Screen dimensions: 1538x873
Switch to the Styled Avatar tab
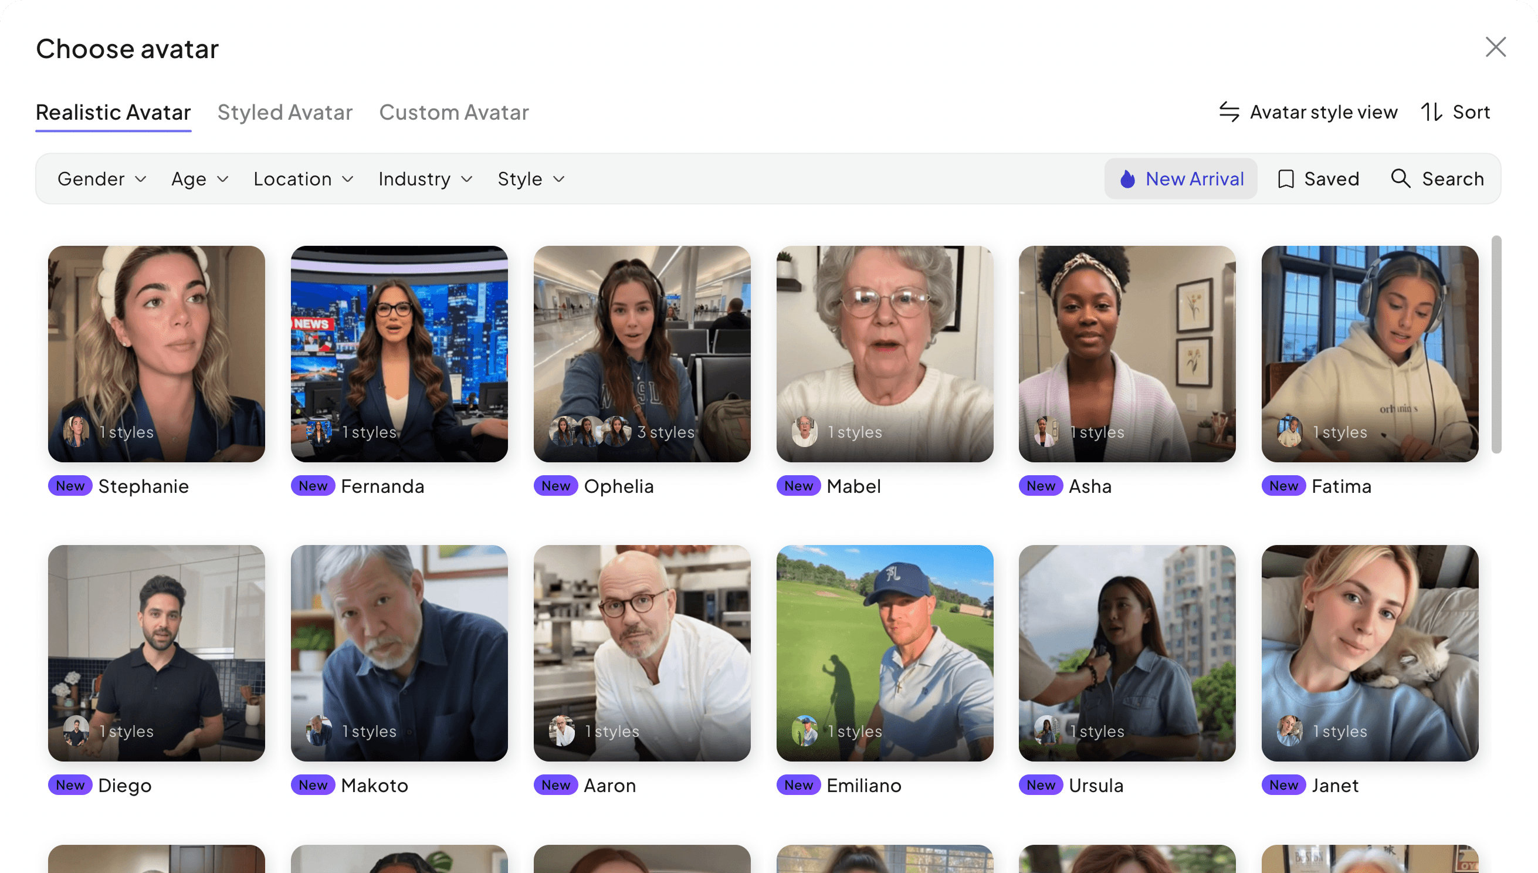(285, 112)
